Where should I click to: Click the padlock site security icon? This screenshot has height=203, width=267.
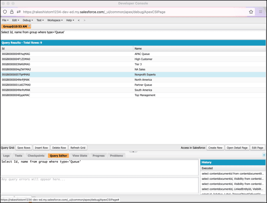[12, 12]
